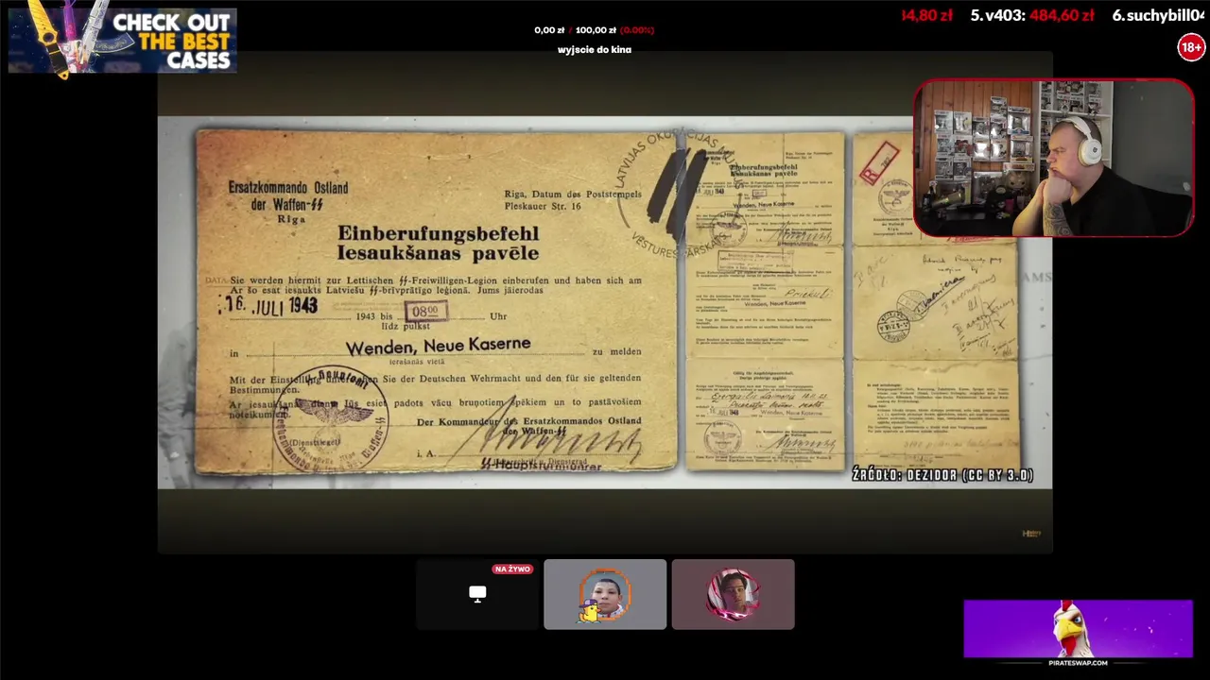Click the small watermark logo at video bottom right

1031,534
